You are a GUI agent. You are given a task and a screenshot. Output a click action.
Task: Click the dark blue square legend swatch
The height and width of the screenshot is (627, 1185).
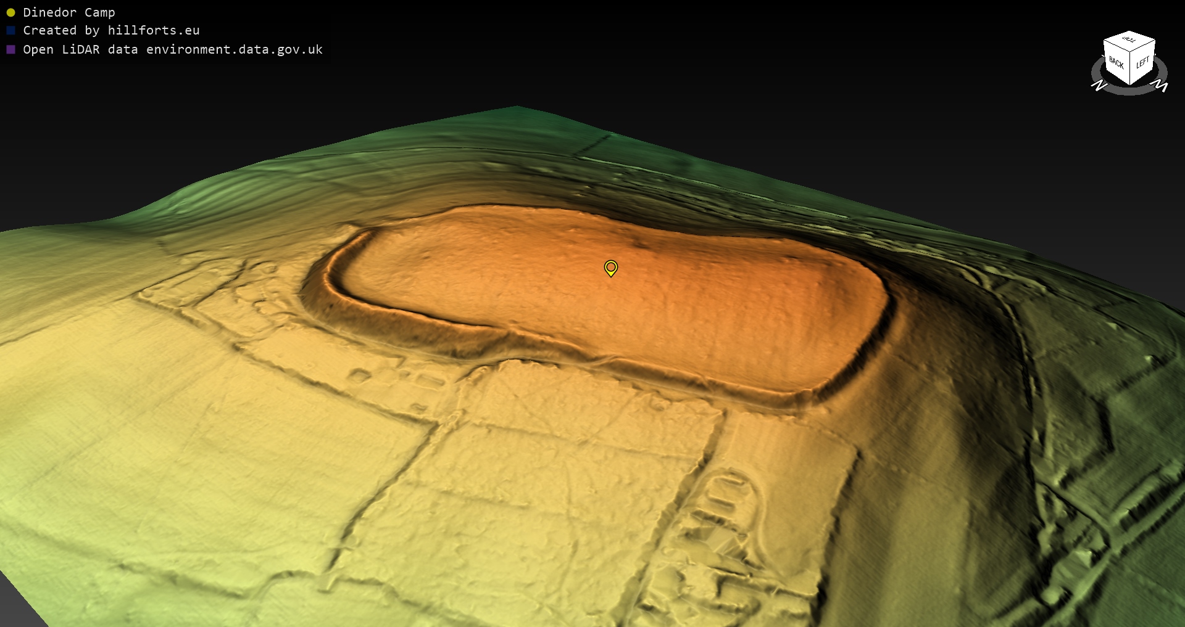pyautogui.click(x=10, y=30)
